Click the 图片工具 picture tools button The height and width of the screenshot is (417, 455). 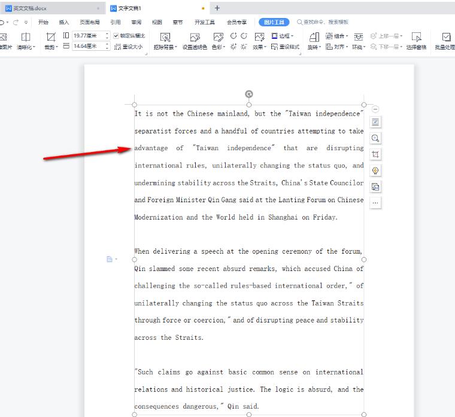(x=274, y=22)
